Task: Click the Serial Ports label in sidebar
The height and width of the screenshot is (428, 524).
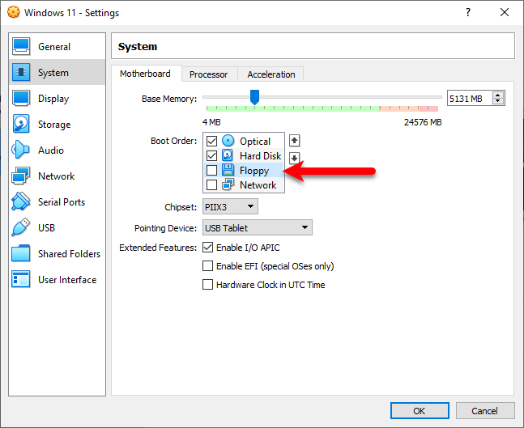Action: (x=62, y=201)
